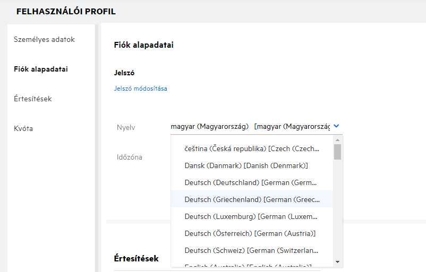426x272 pixels.
Task: Open the Kvóta sidebar item
Action: [x=23, y=128]
